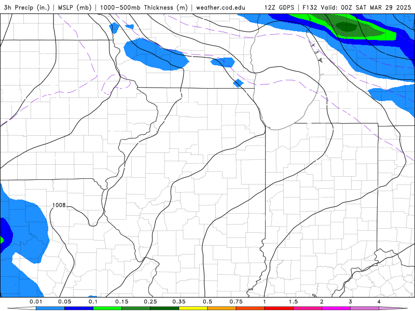Click the magenta colorbar segment starting at 2
This screenshot has width=415, height=311.
click(336, 308)
